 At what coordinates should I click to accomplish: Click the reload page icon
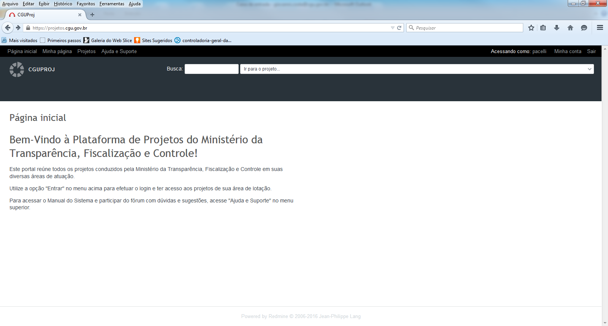click(x=399, y=28)
